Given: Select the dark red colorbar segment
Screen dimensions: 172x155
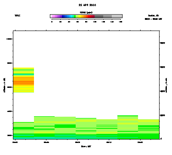Looking at the screenshot, I should click(94, 16).
